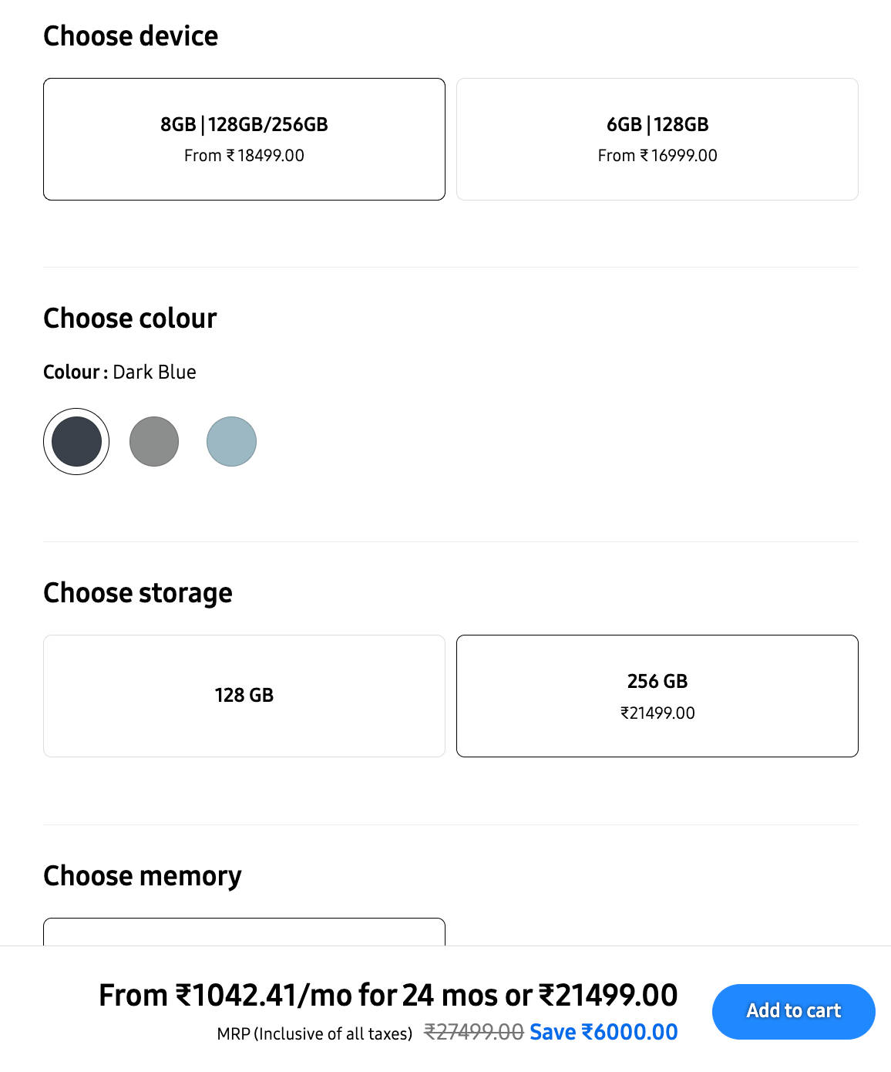Click the ₹21499.00 price under 256 GB
The width and height of the screenshot is (891, 1072).
click(x=657, y=713)
